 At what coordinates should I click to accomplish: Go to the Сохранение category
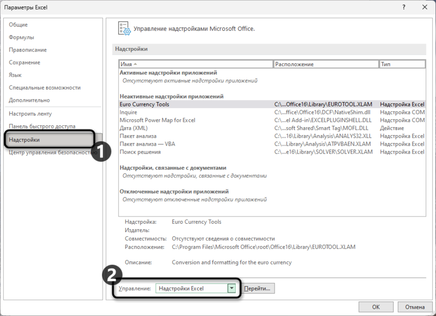click(x=25, y=62)
